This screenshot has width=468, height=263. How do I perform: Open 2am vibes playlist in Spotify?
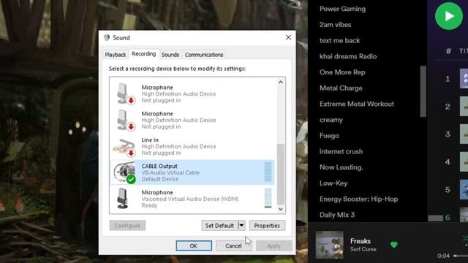pyautogui.click(x=335, y=25)
